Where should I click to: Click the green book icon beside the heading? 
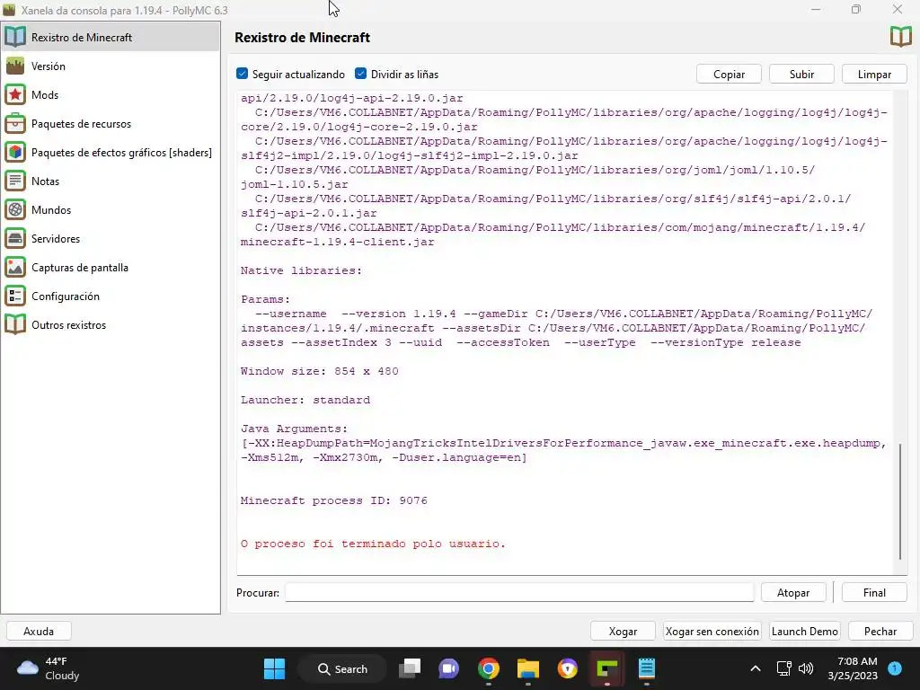pyautogui.click(x=900, y=37)
